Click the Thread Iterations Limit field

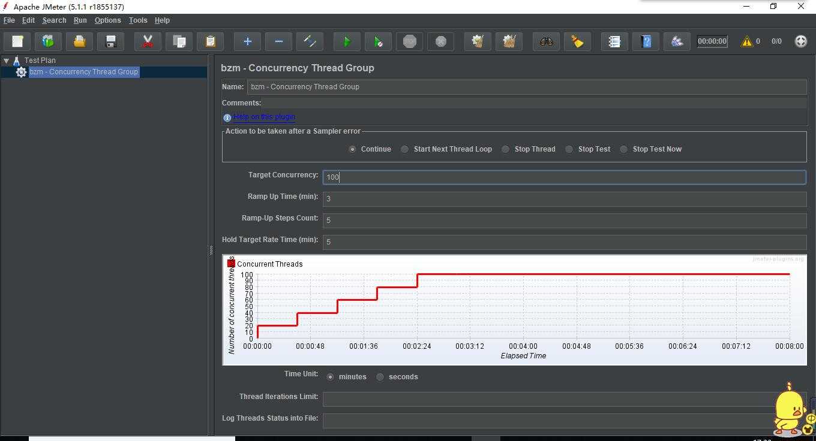(564, 398)
